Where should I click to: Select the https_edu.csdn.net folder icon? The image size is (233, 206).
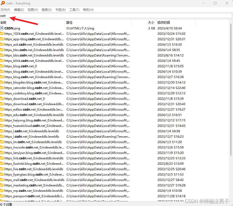(2, 115)
